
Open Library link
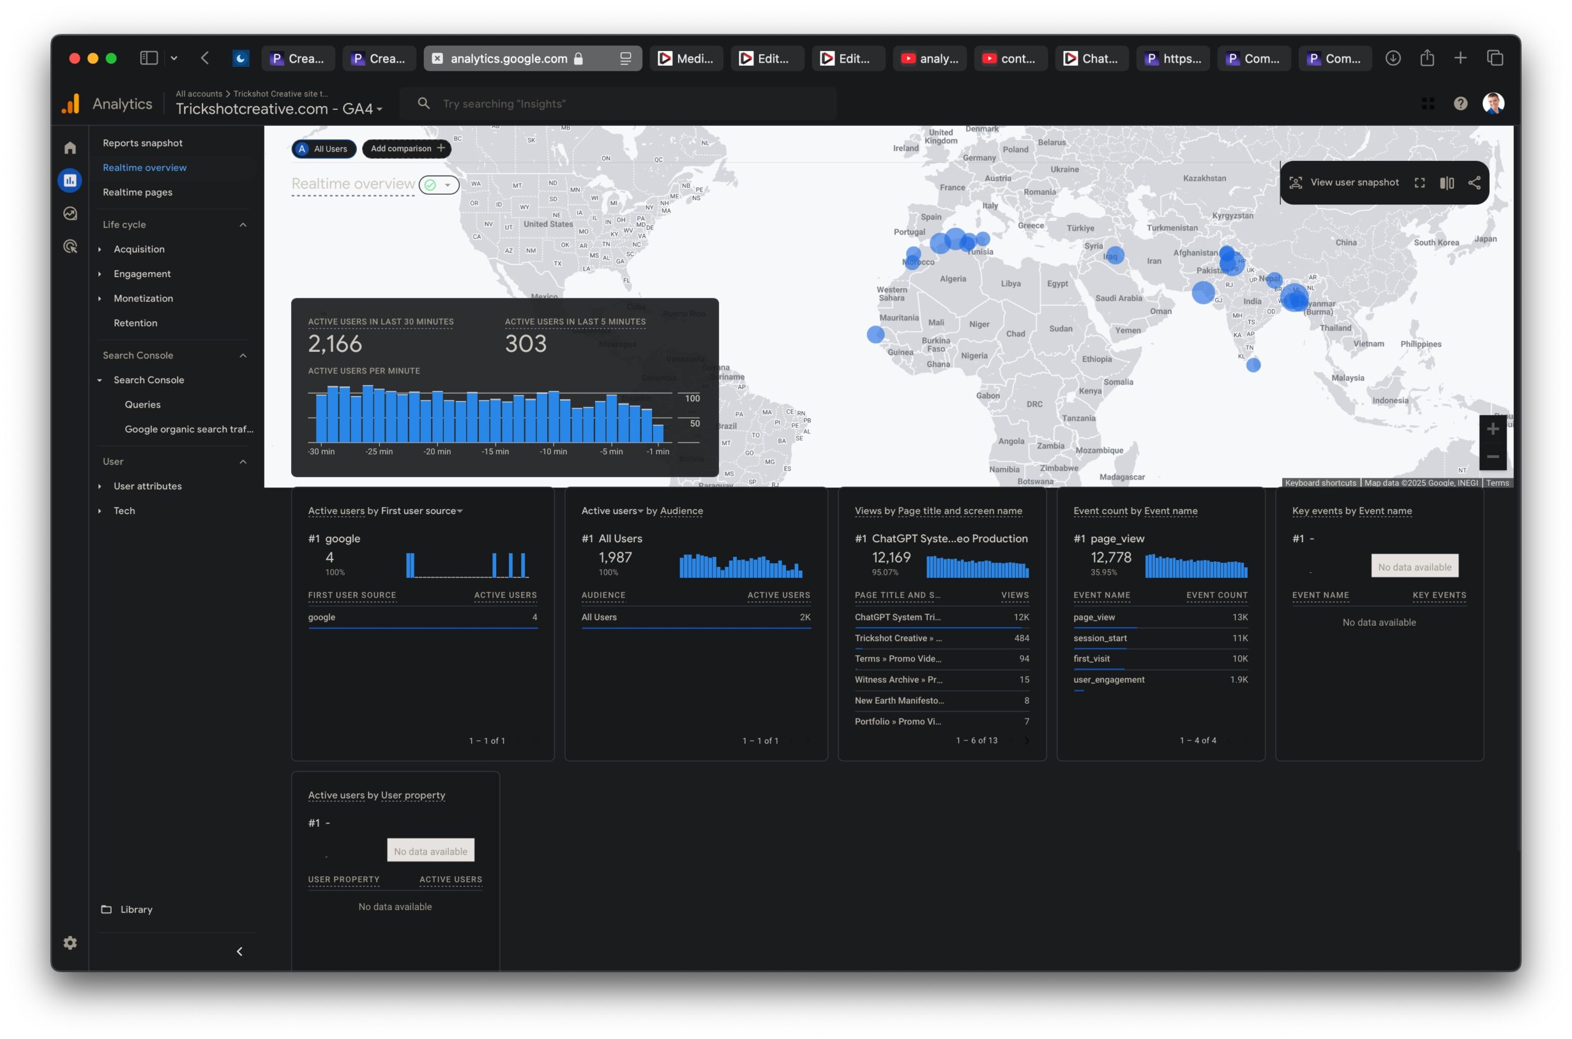click(x=136, y=909)
